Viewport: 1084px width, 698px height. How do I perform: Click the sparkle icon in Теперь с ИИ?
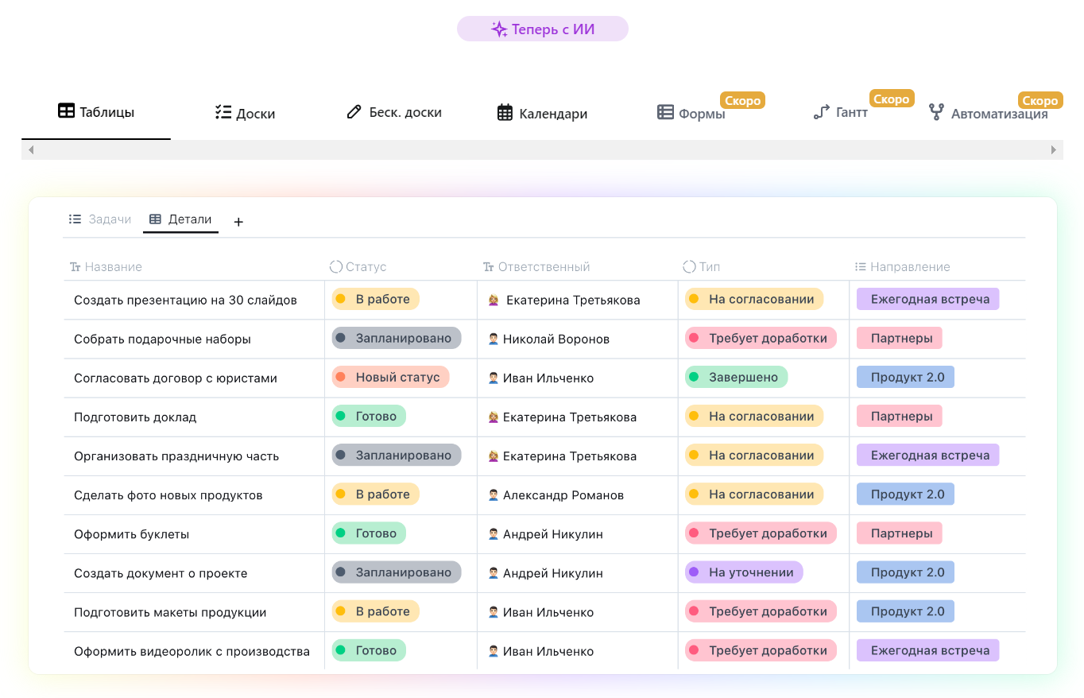click(x=499, y=29)
